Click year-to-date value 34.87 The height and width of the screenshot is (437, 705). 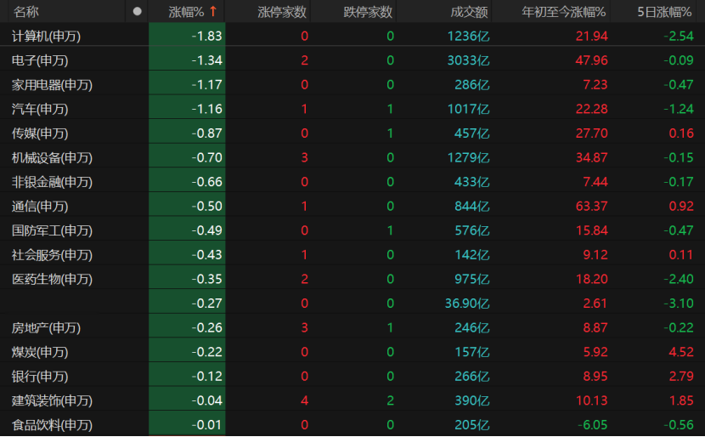[x=592, y=157]
